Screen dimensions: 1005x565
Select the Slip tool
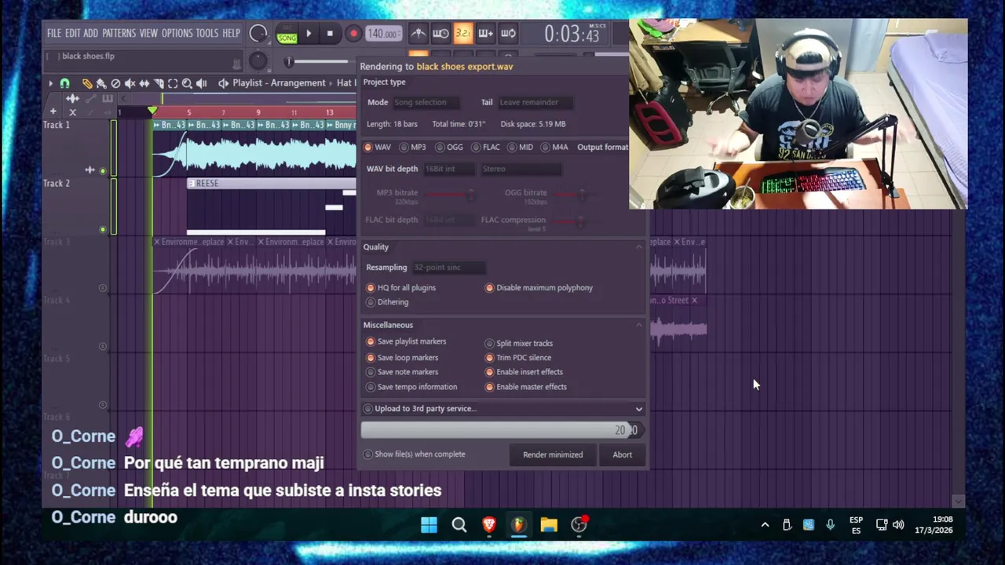144,83
